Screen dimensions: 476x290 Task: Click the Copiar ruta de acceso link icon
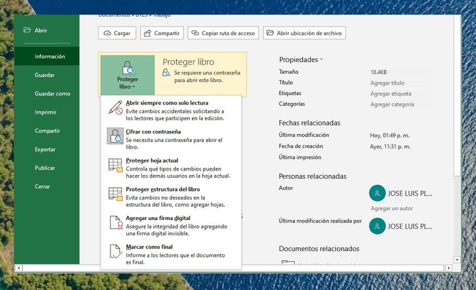click(x=195, y=33)
